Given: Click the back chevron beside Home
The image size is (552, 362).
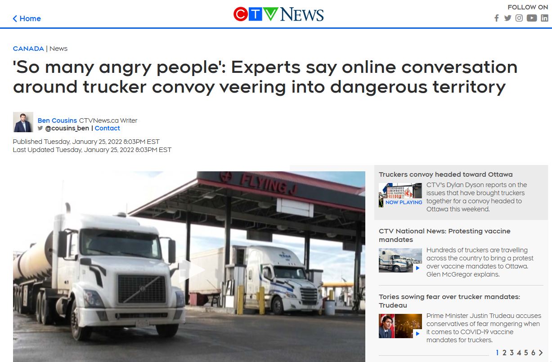Looking at the screenshot, I should click(x=15, y=18).
